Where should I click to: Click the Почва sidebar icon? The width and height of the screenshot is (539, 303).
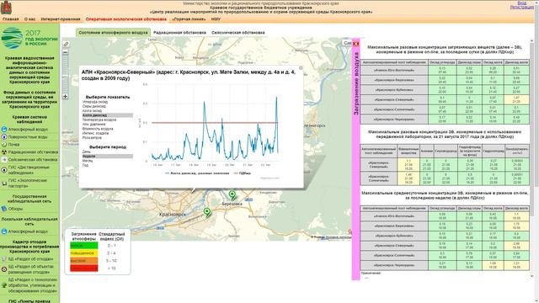tap(4, 145)
